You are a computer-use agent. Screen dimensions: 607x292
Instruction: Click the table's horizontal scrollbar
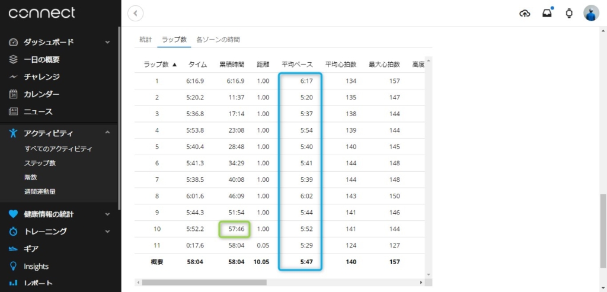[279, 283]
